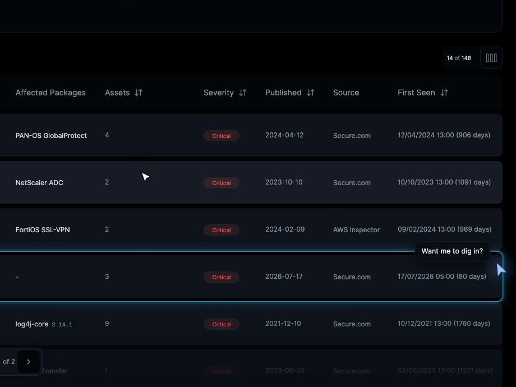Open the log4j-core 2.14.1 row

click(251, 324)
